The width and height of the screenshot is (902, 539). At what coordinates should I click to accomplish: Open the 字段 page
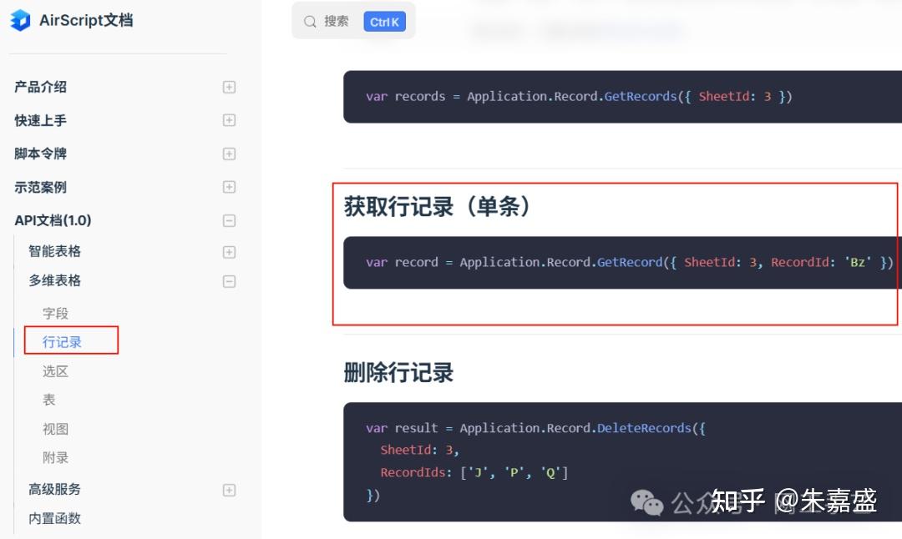pos(55,313)
